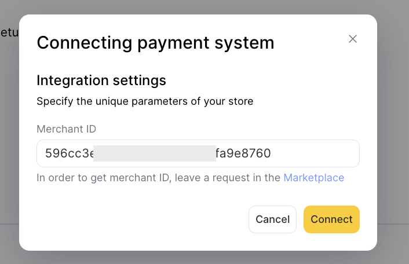Click "Specify the unique parameters" description text

(145, 101)
